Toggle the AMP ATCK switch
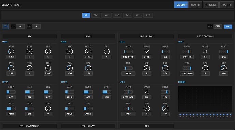Viewport: 235px width, 130px height. tap(107, 92)
